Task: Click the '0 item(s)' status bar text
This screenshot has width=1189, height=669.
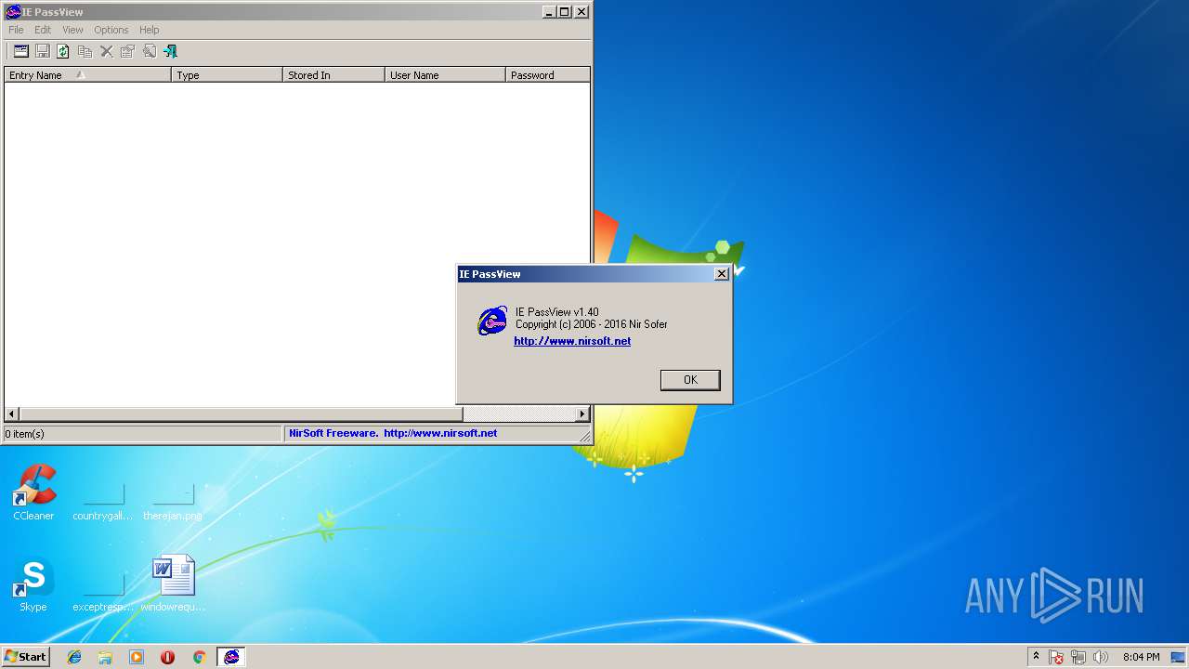Action: [24, 434]
